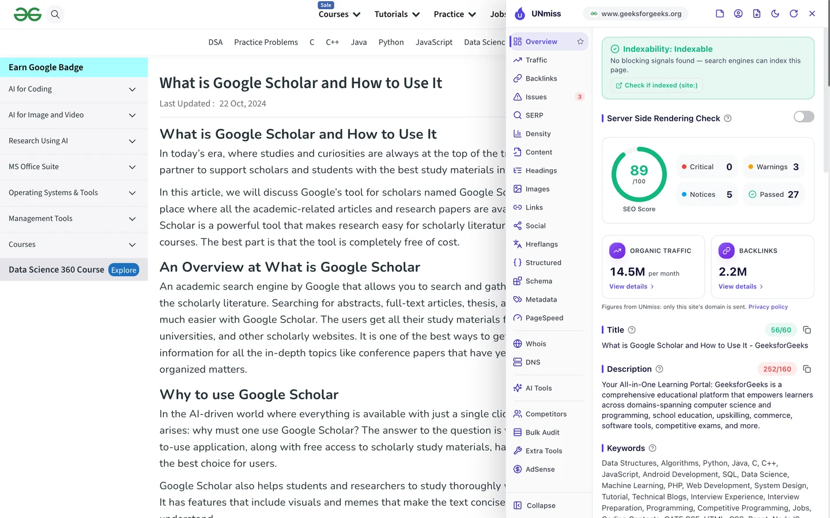Viewport: 830px width, 518px height.
Task: Click the Explore button for Data Science 360
Action: click(x=124, y=270)
